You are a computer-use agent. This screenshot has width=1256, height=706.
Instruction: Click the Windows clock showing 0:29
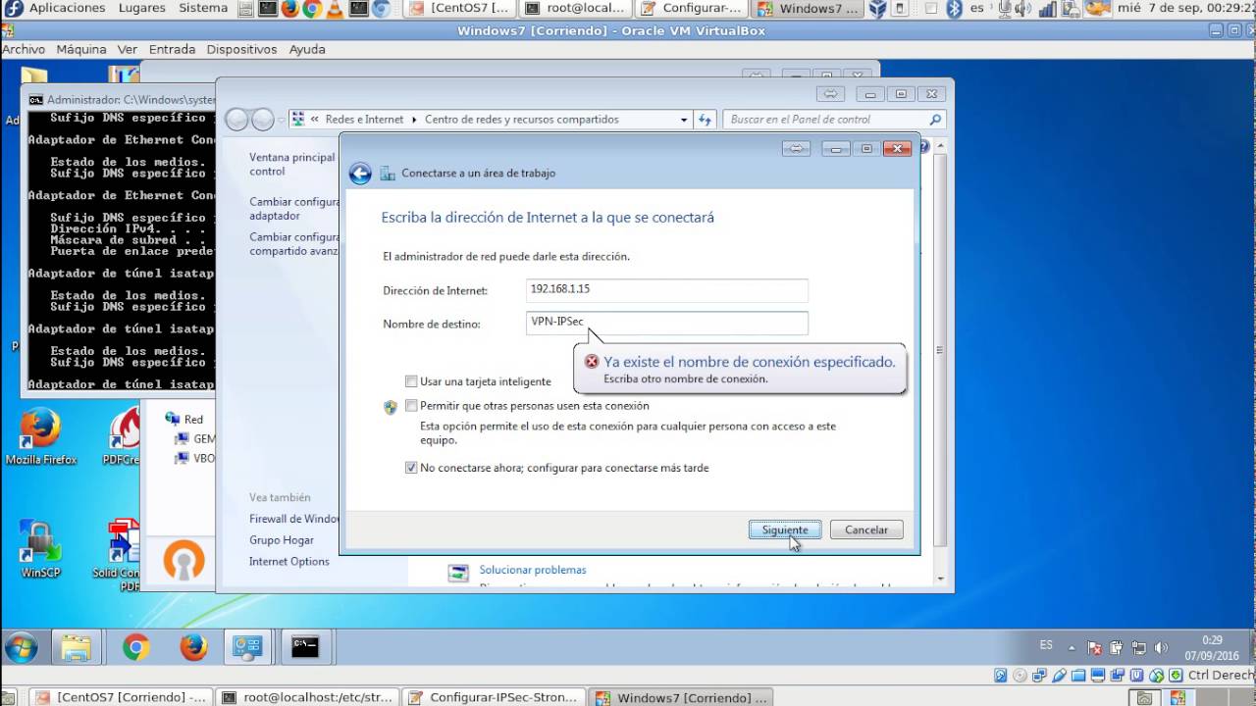[x=1212, y=647]
